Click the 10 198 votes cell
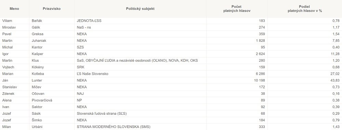 pyautogui.click(x=237, y=80)
